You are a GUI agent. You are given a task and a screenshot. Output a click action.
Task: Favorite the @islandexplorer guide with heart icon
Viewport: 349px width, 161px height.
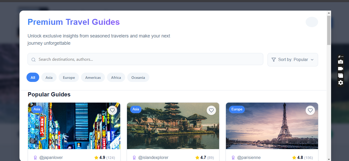tap(211, 110)
